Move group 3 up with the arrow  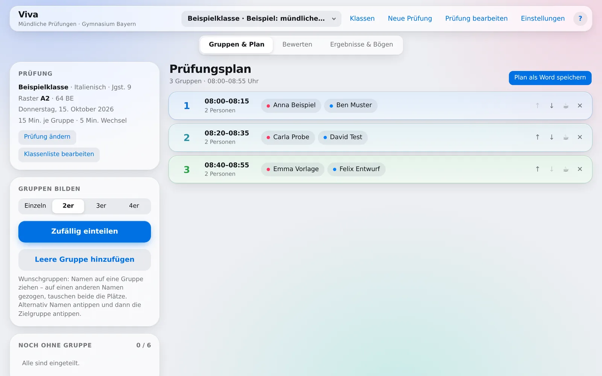click(537, 169)
